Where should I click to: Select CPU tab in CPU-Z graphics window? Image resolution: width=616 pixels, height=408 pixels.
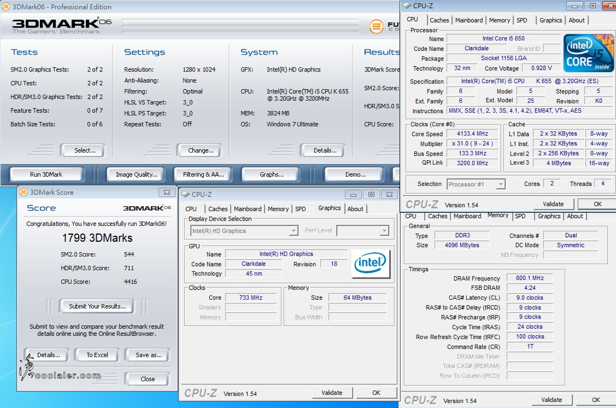coord(191,209)
